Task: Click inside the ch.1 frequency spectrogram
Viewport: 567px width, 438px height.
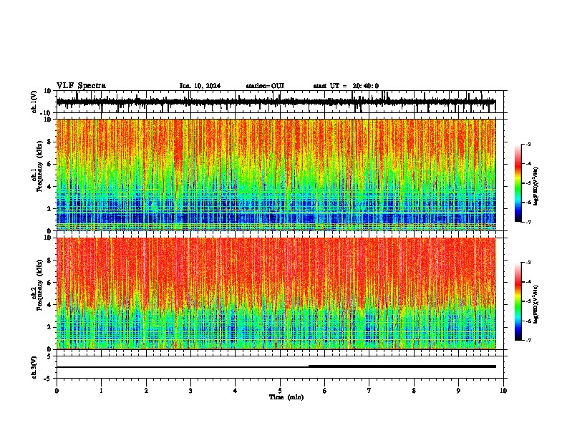Action: point(276,175)
